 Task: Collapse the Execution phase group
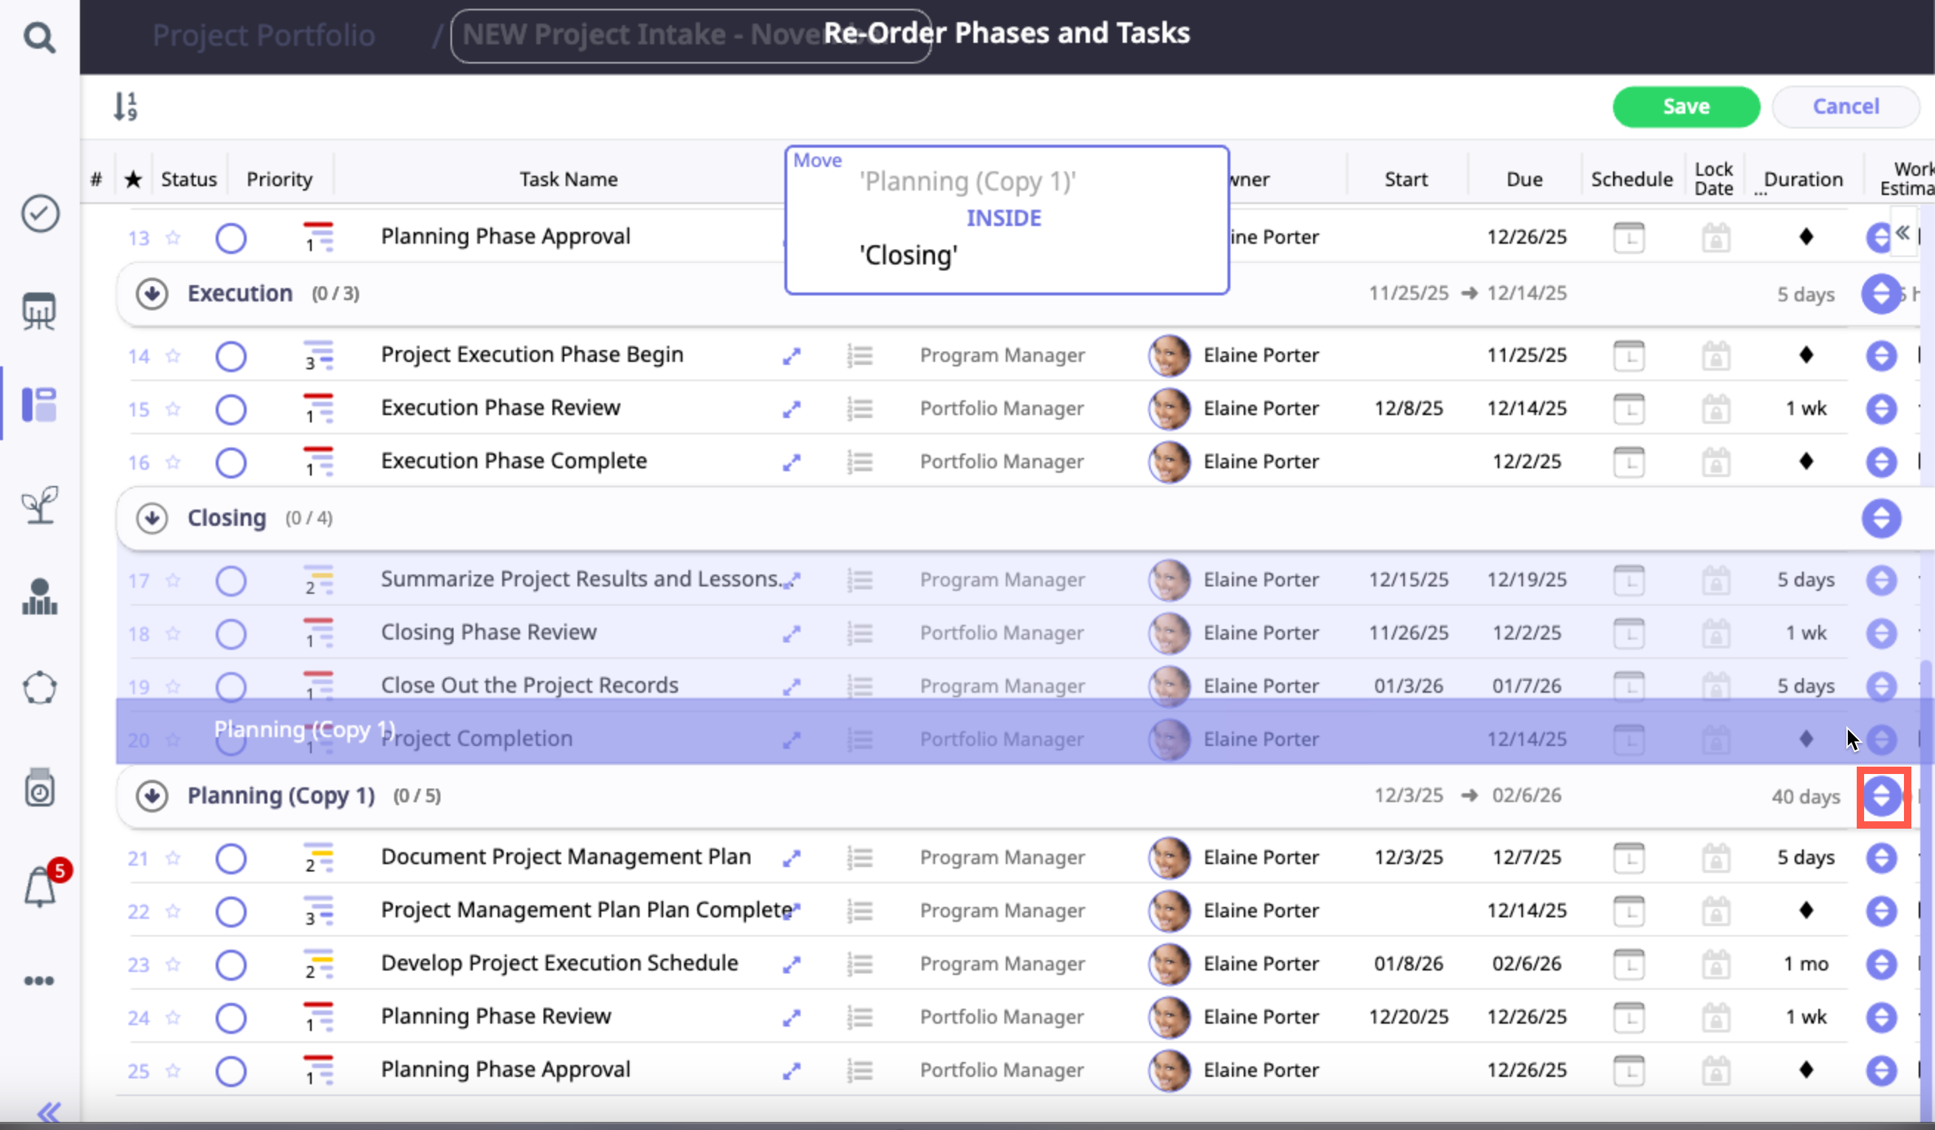152,293
